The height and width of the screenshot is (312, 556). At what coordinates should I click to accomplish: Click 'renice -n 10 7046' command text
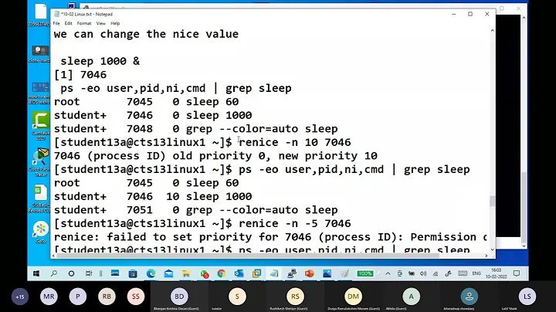pos(295,142)
